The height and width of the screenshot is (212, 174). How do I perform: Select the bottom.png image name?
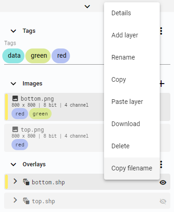click(x=37, y=99)
